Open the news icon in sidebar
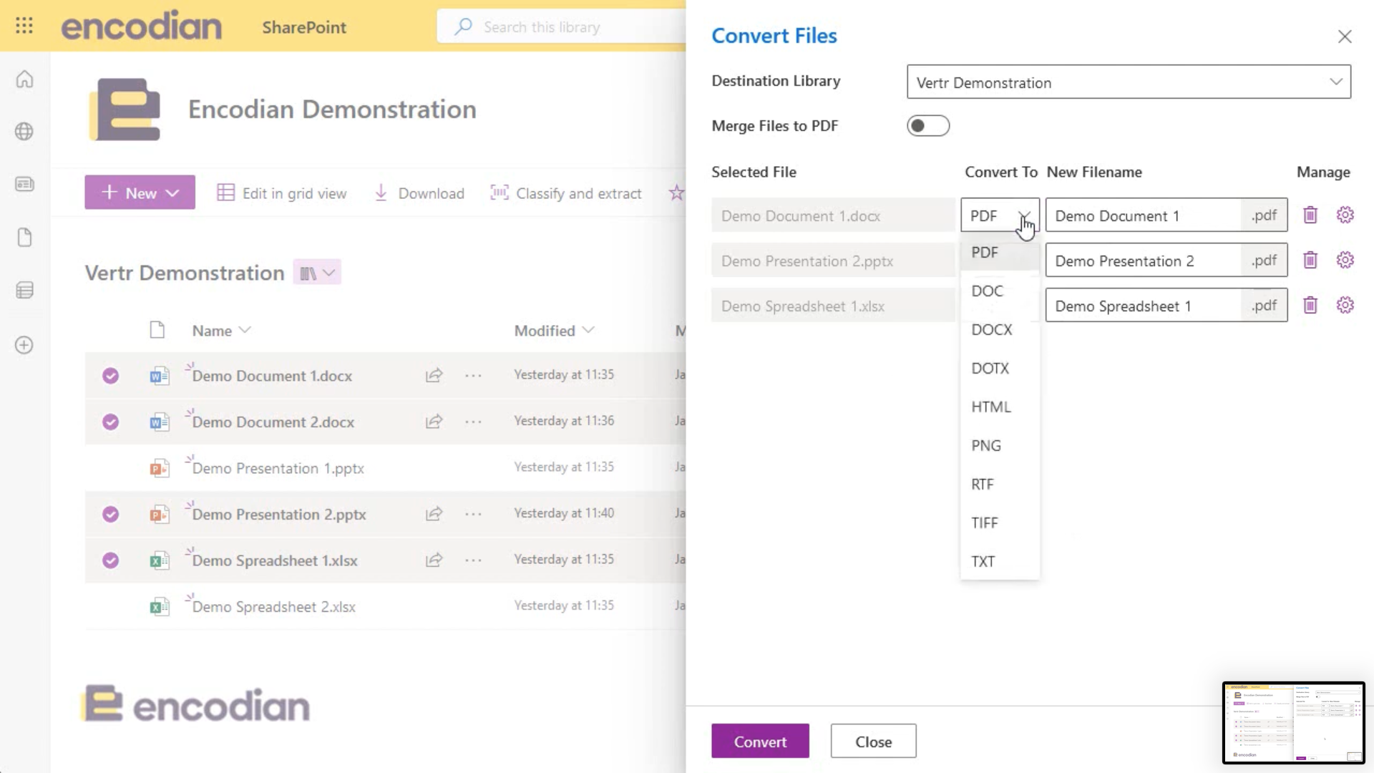1374x773 pixels. click(x=24, y=185)
